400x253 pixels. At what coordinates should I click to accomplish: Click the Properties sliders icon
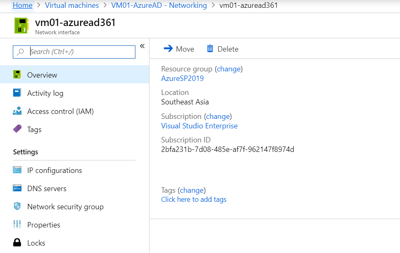click(x=17, y=224)
